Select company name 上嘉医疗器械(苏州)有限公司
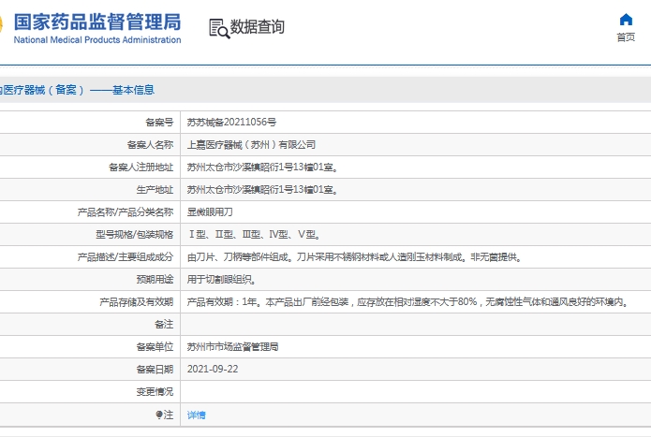This screenshot has height=437, width=651. coord(251,145)
